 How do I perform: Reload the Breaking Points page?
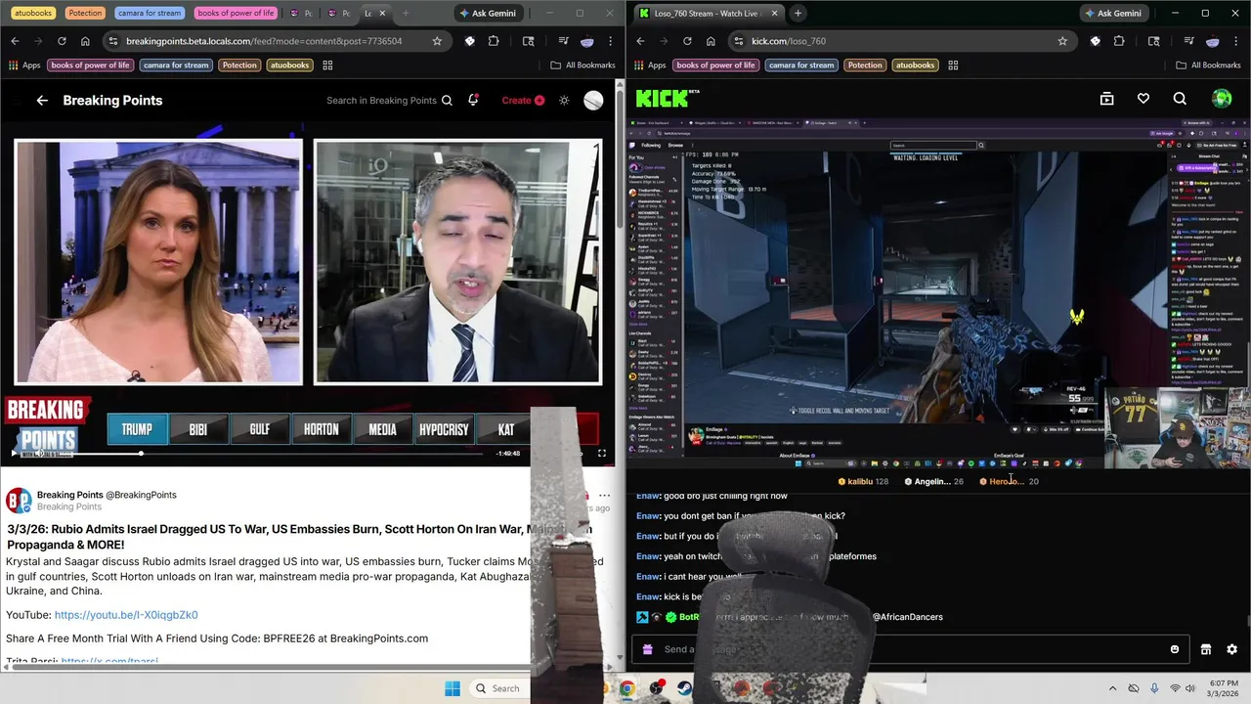coord(62,41)
